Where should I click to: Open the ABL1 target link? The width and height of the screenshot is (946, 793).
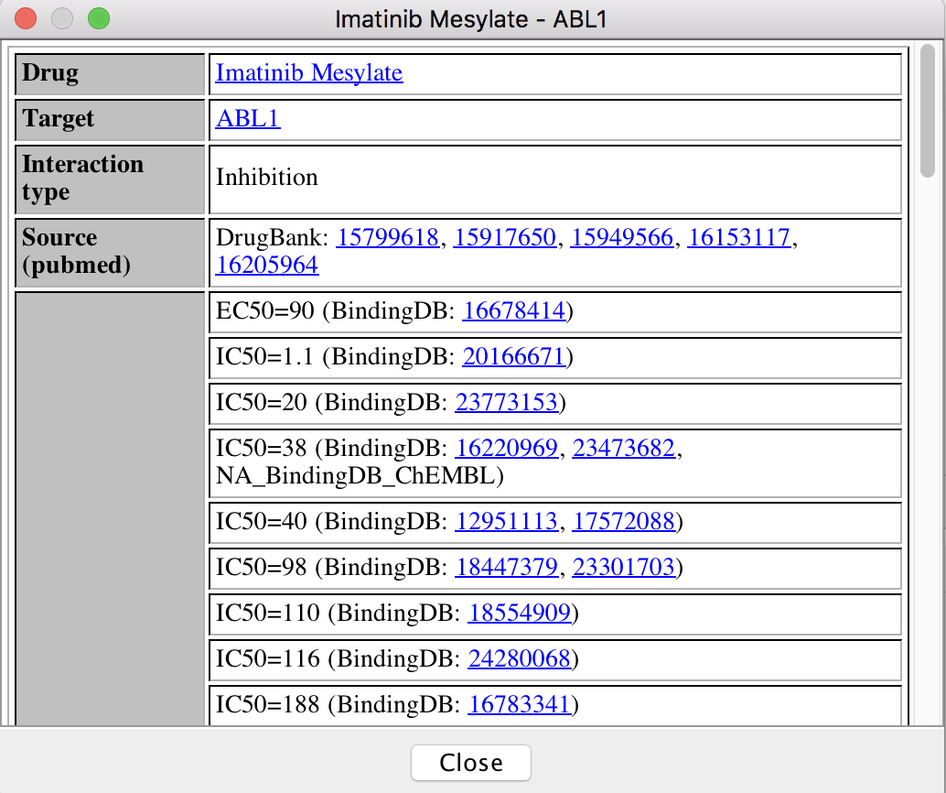coord(248,119)
